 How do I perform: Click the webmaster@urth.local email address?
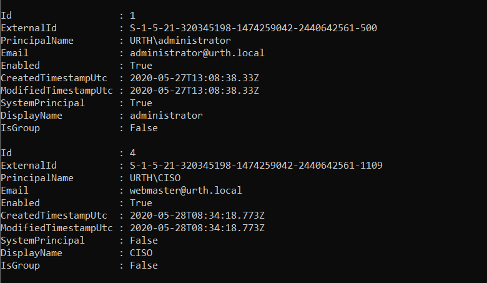pos(185,191)
